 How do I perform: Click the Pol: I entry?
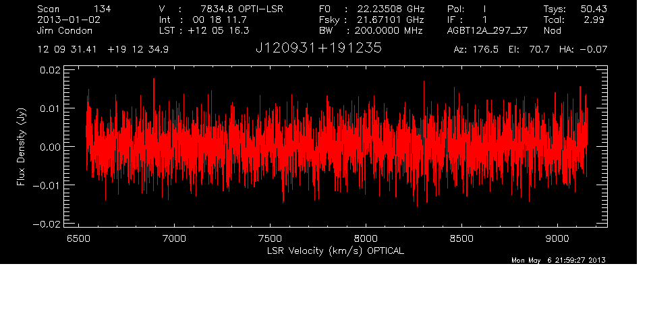pos(467,9)
